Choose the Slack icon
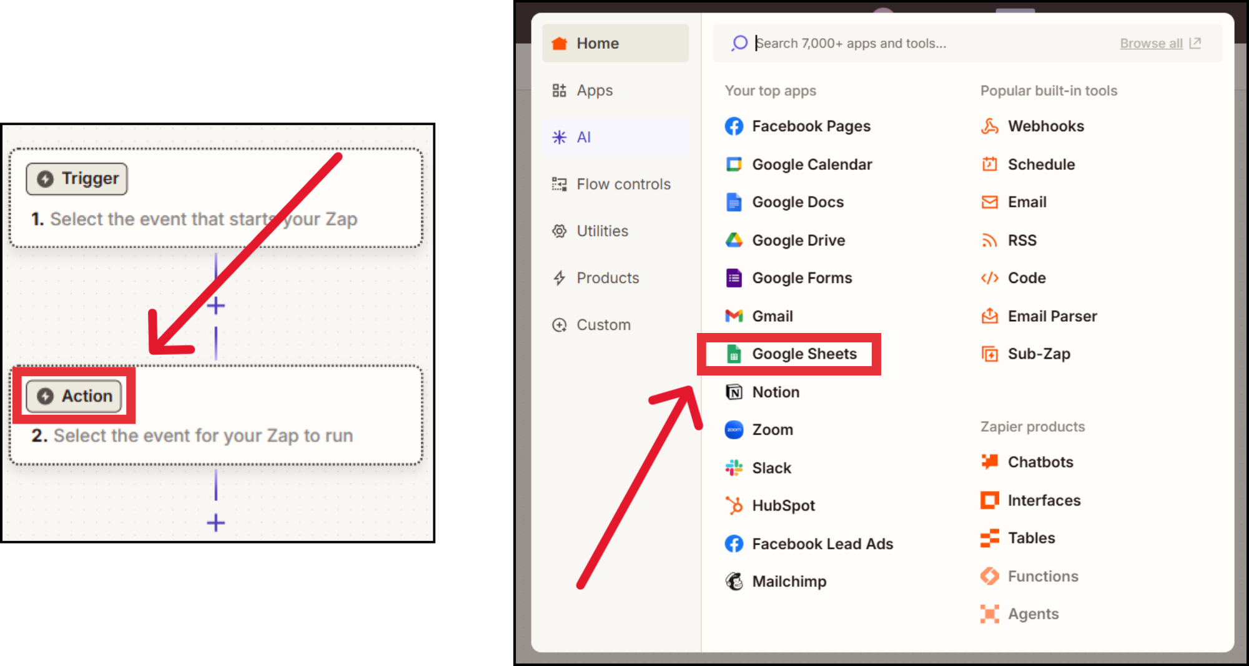Screen dimensions: 1249x666 coord(734,468)
